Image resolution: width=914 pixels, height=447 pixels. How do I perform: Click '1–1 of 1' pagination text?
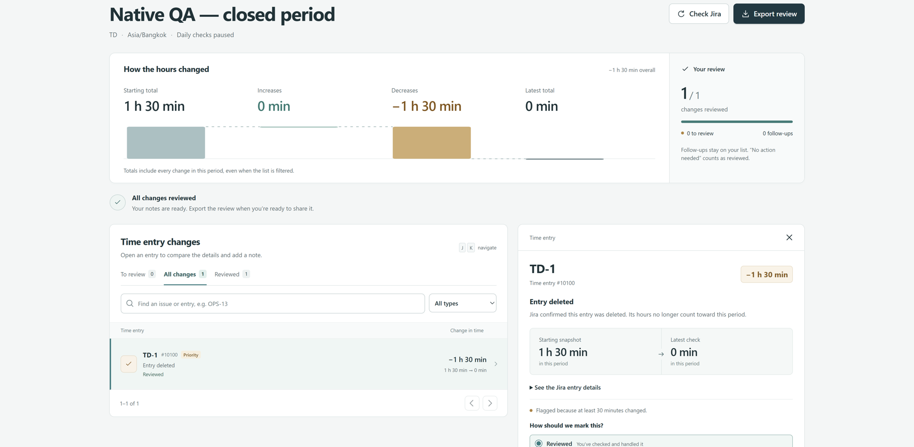pyautogui.click(x=130, y=403)
